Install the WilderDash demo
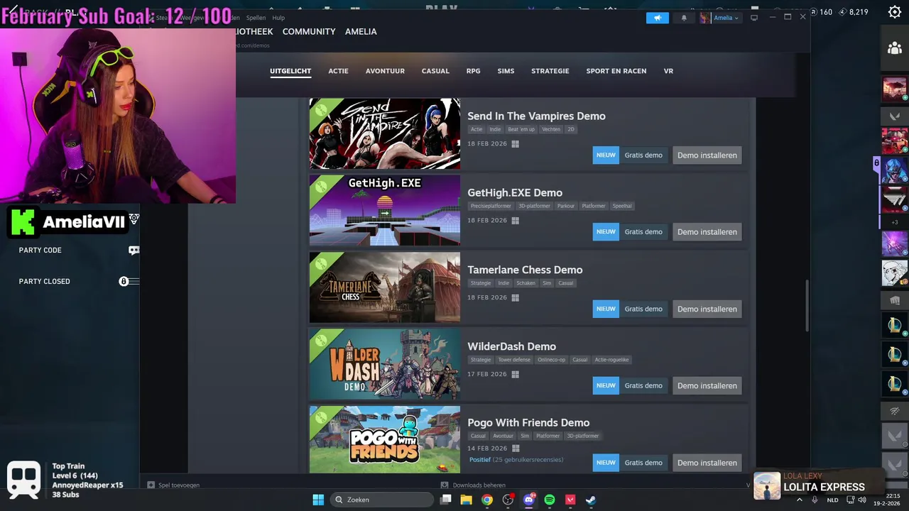The width and height of the screenshot is (909, 511). [x=707, y=385]
